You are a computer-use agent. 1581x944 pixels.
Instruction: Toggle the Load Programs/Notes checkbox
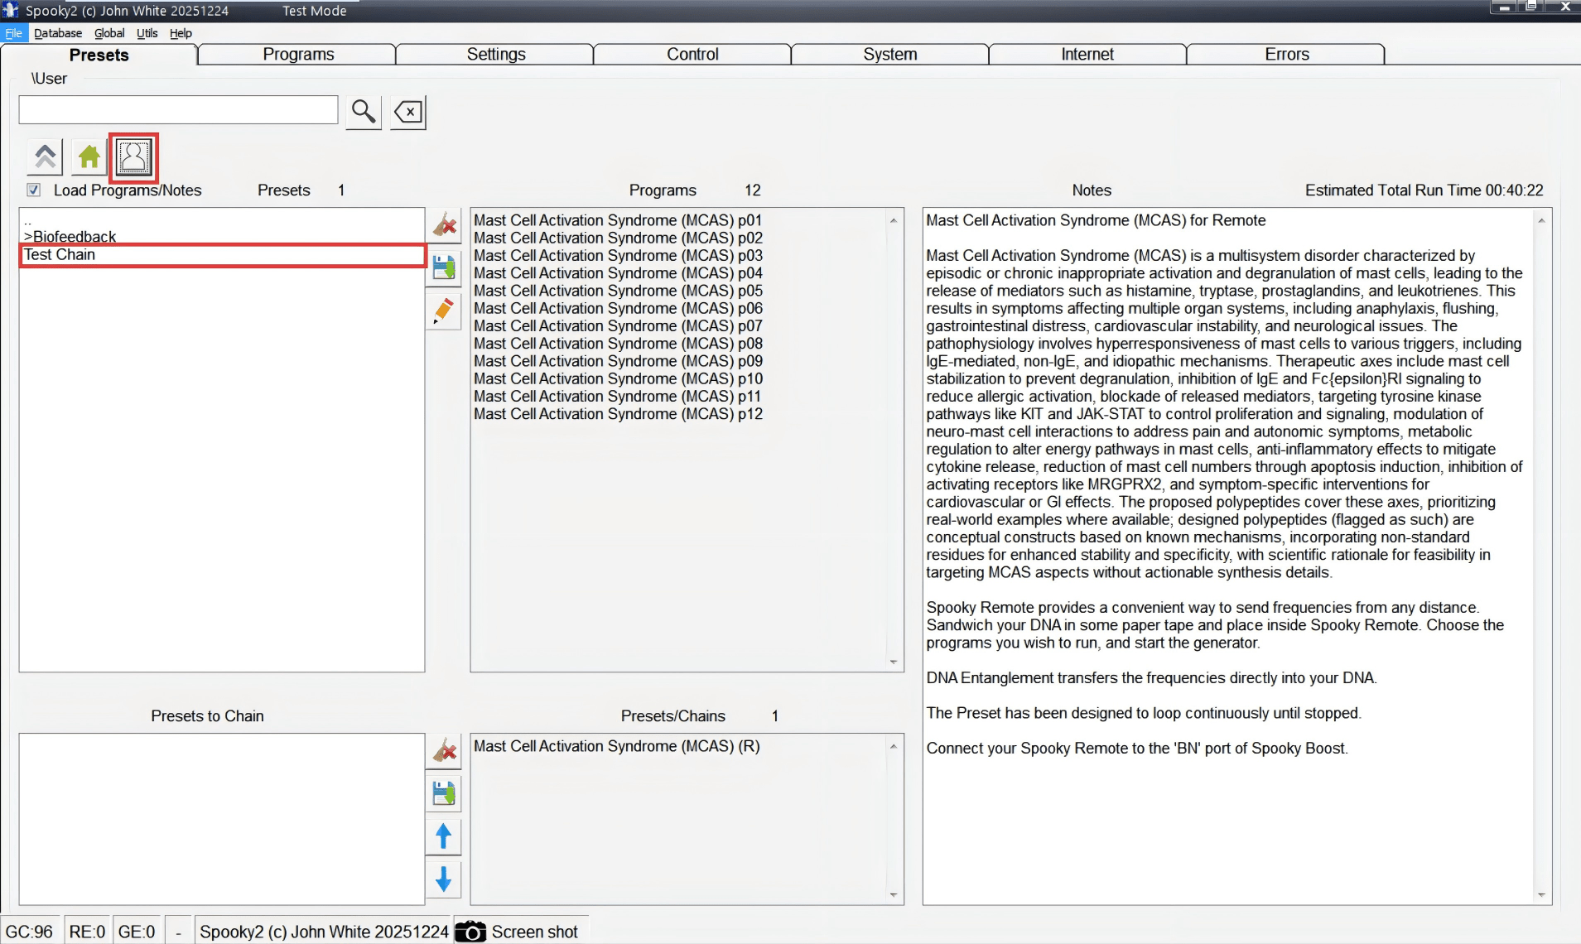pyautogui.click(x=34, y=190)
